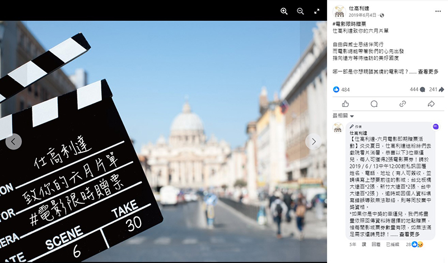
Task: Click 讚 to like the comment
Action: [x=364, y=245]
